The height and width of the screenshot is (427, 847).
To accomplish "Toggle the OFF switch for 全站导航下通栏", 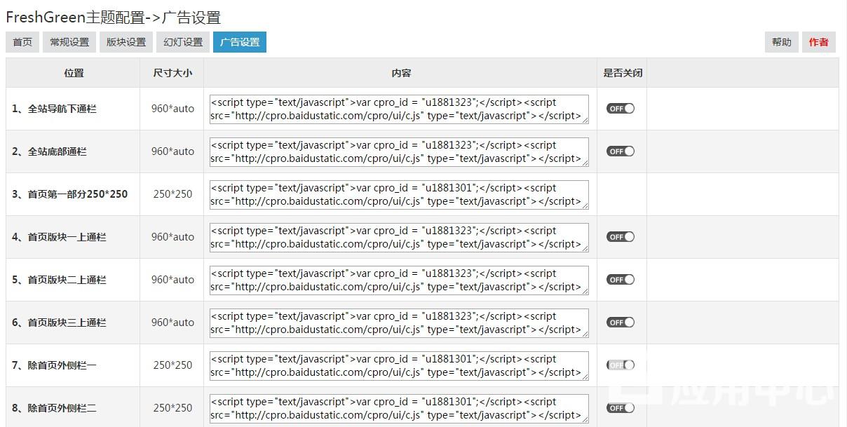I will 621,109.
